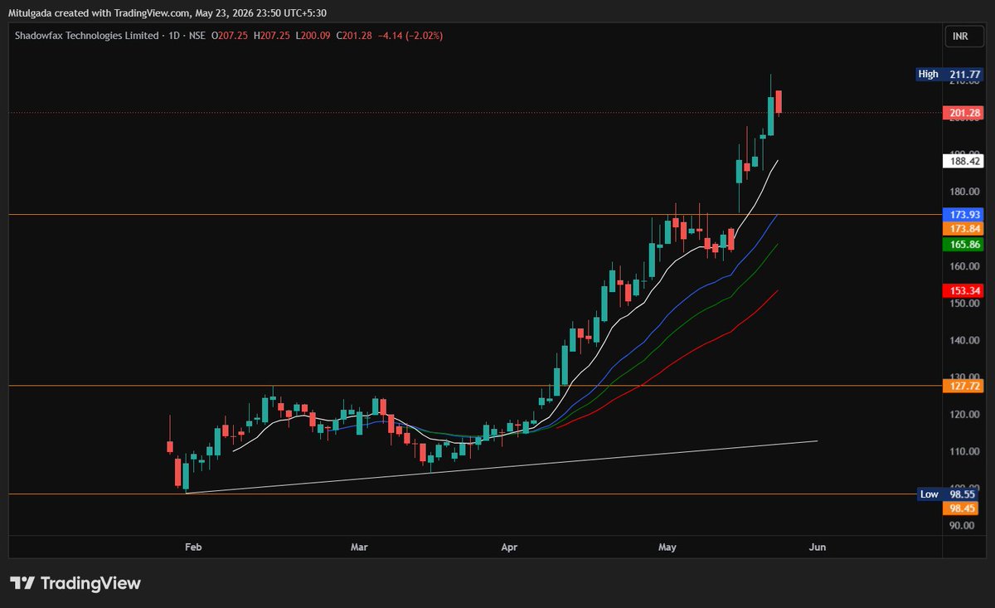Click the Jun label on time axis
The image size is (995, 608).
(817, 547)
